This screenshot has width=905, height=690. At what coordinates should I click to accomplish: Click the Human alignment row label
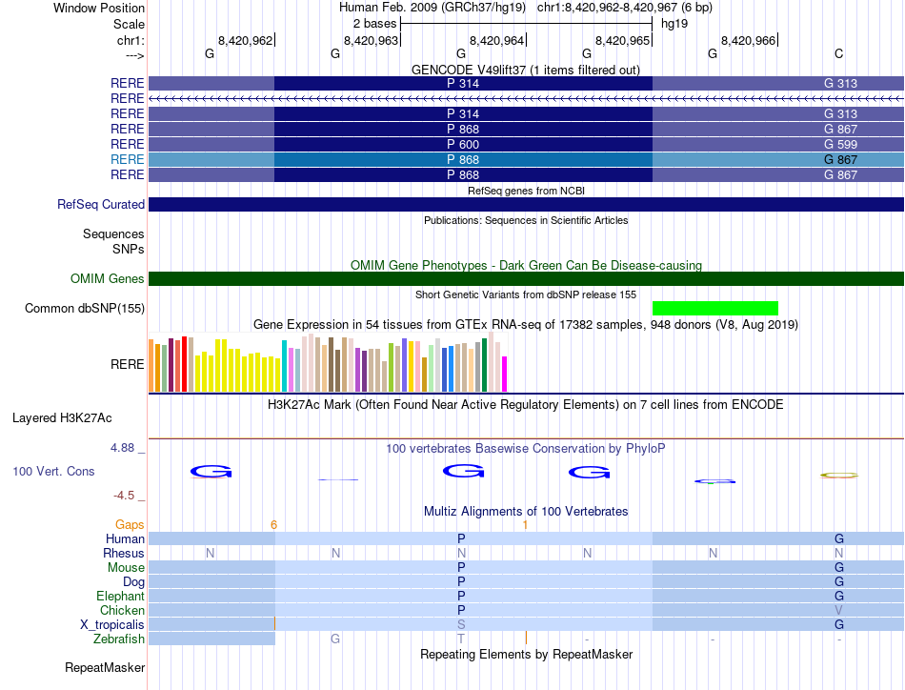[x=125, y=538]
